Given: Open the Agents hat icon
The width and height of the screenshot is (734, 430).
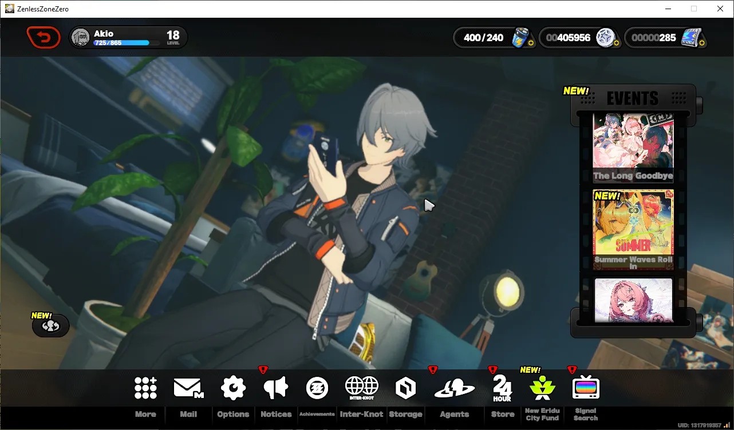Looking at the screenshot, I should (455, 389).
